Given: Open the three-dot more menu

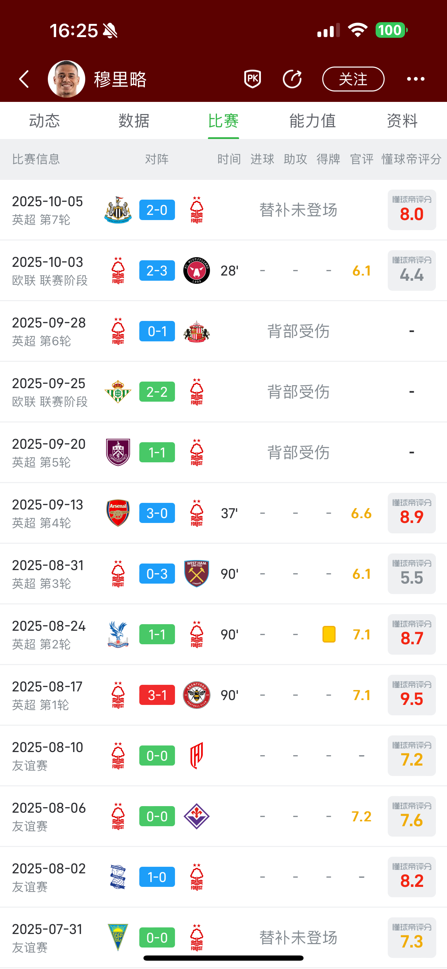Looking at the screenshot, I should pos(415,79).
